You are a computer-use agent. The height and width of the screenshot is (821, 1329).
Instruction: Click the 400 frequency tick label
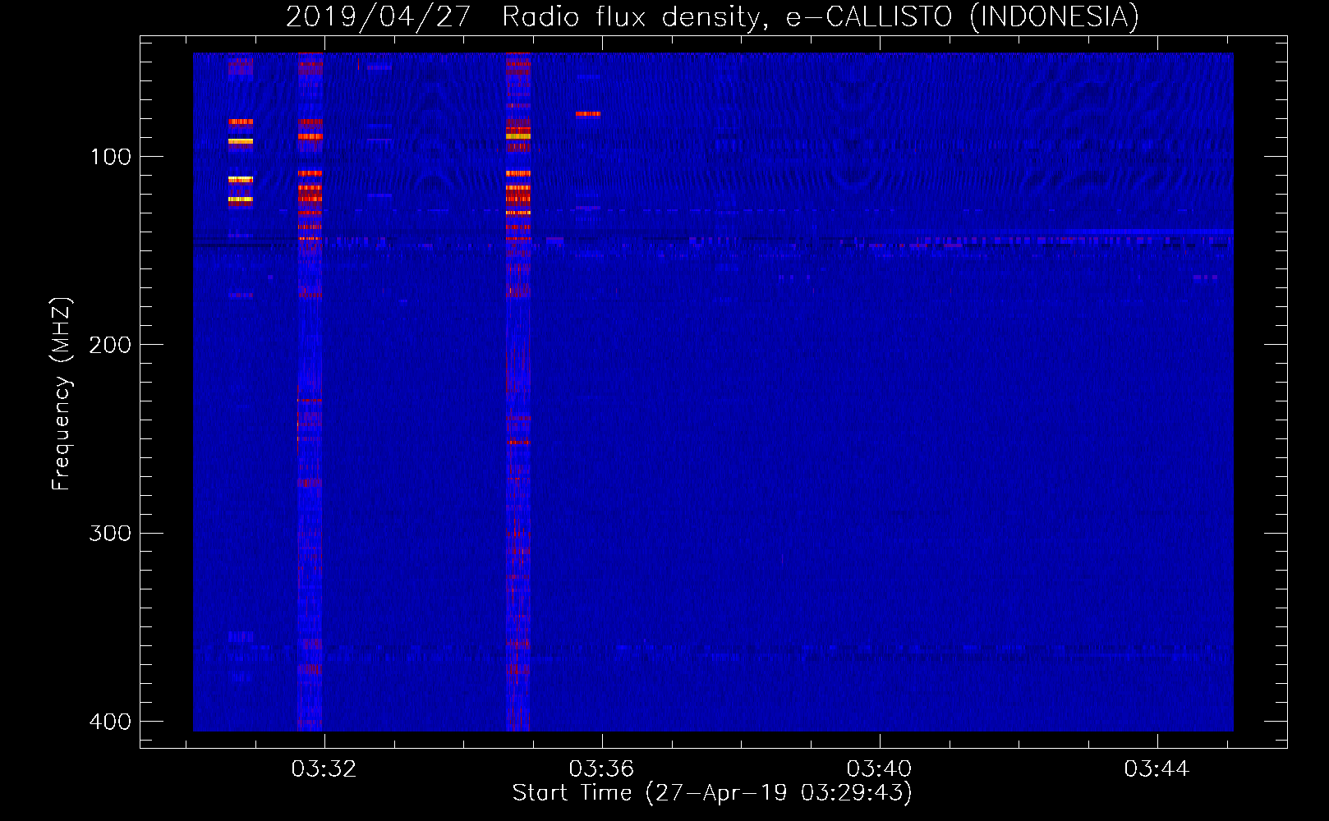[110, 722]
